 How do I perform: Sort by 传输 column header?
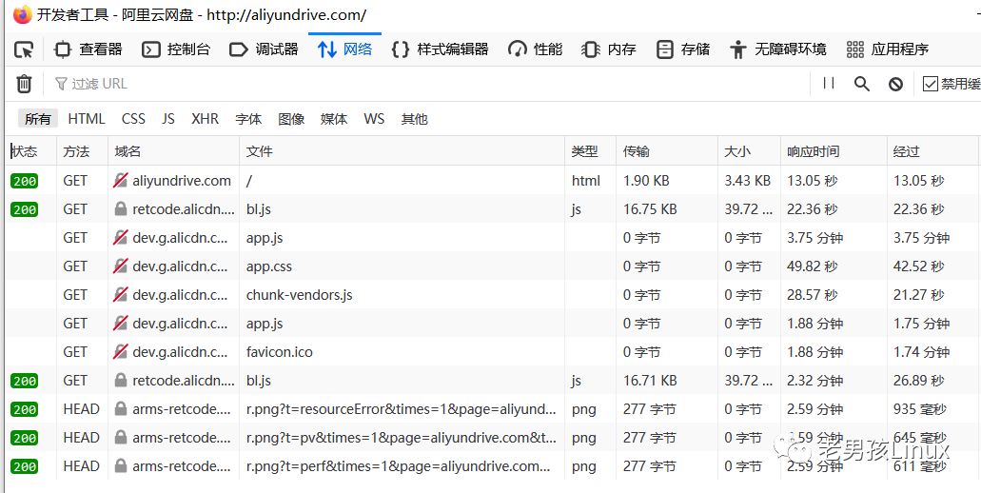(x=667, y=151)
